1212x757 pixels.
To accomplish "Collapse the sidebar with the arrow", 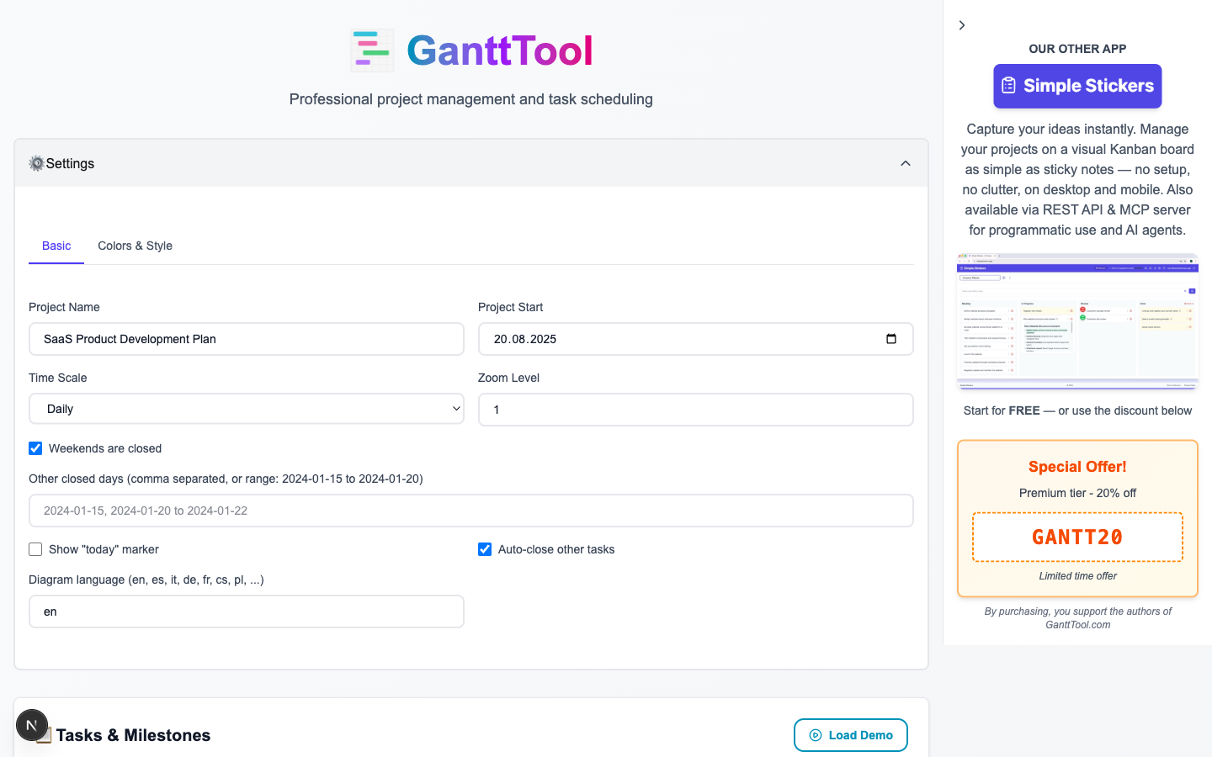I will pos(962,25).
